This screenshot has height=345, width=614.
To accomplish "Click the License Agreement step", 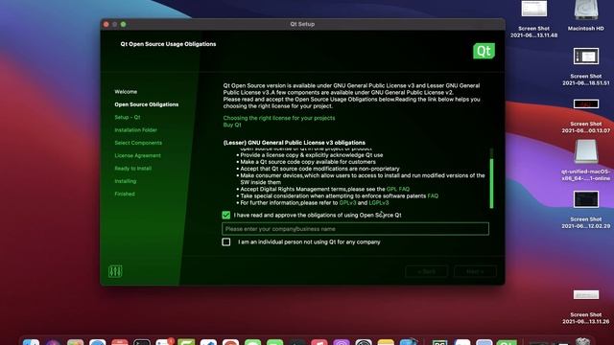I will tap(137, 155).
